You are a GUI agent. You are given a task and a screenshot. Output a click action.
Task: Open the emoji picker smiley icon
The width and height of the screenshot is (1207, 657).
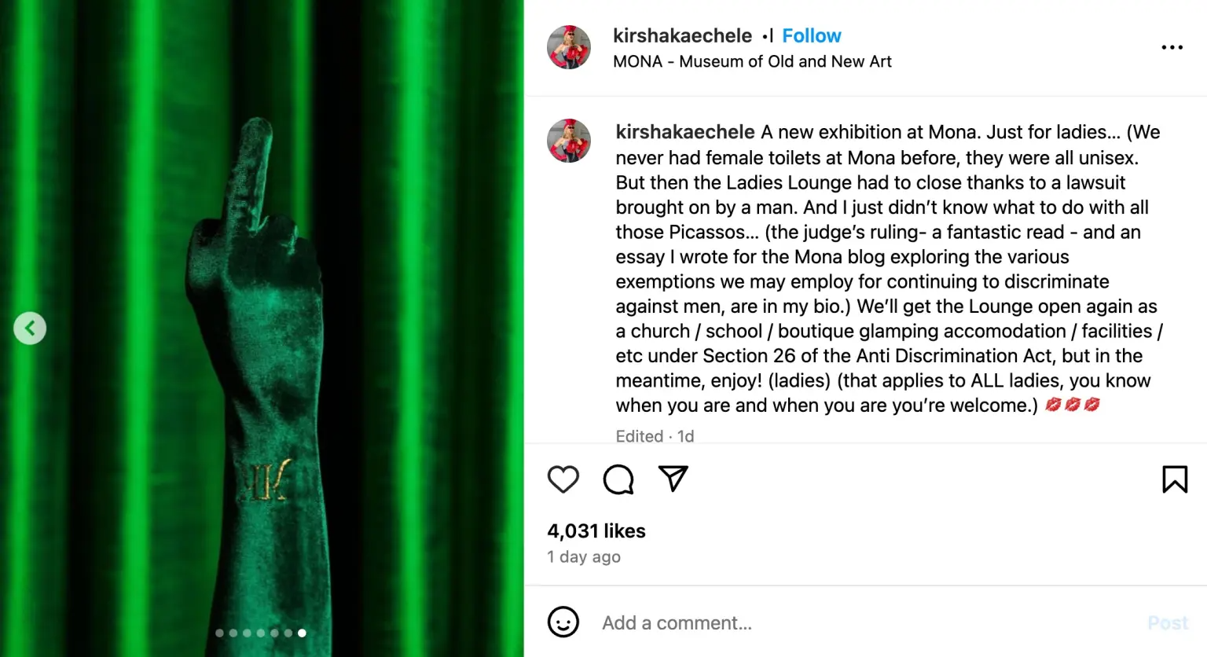(563, 622)
